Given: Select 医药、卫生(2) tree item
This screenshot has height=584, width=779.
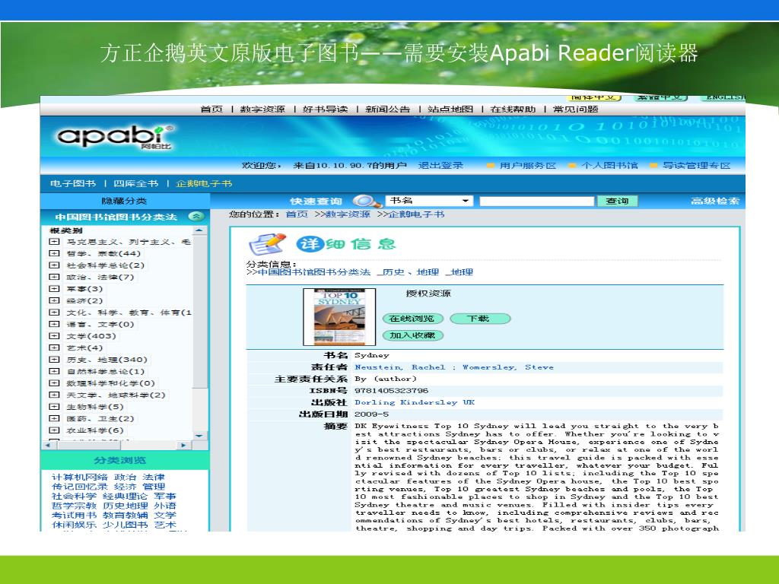Looking at the screenshot, I should point(100,419).
